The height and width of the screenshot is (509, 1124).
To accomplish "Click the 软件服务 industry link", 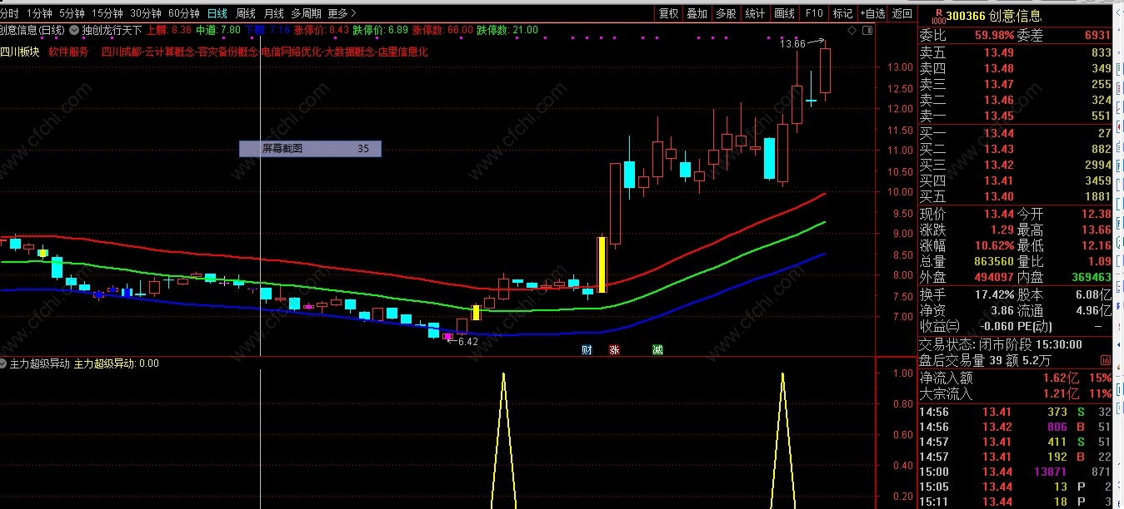I will [68, 52].
